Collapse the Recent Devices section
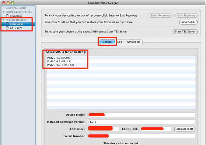 coord(4,20)
